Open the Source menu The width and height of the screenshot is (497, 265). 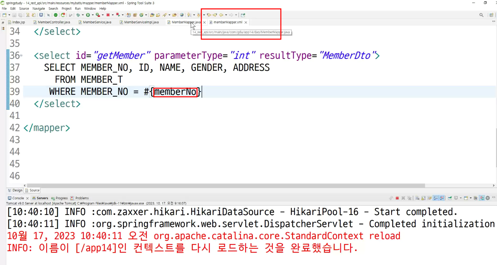[x=24, y=9]
